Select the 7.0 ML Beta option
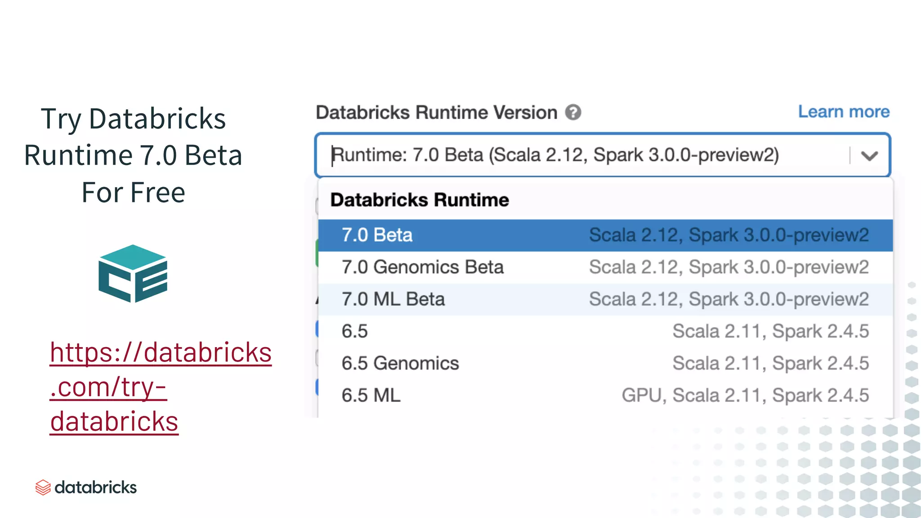This screenshot has width=921, height=518. (605, 299)
